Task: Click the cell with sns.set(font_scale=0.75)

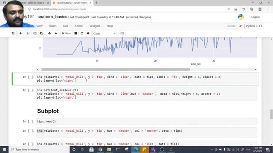Action: coord(146,94)
